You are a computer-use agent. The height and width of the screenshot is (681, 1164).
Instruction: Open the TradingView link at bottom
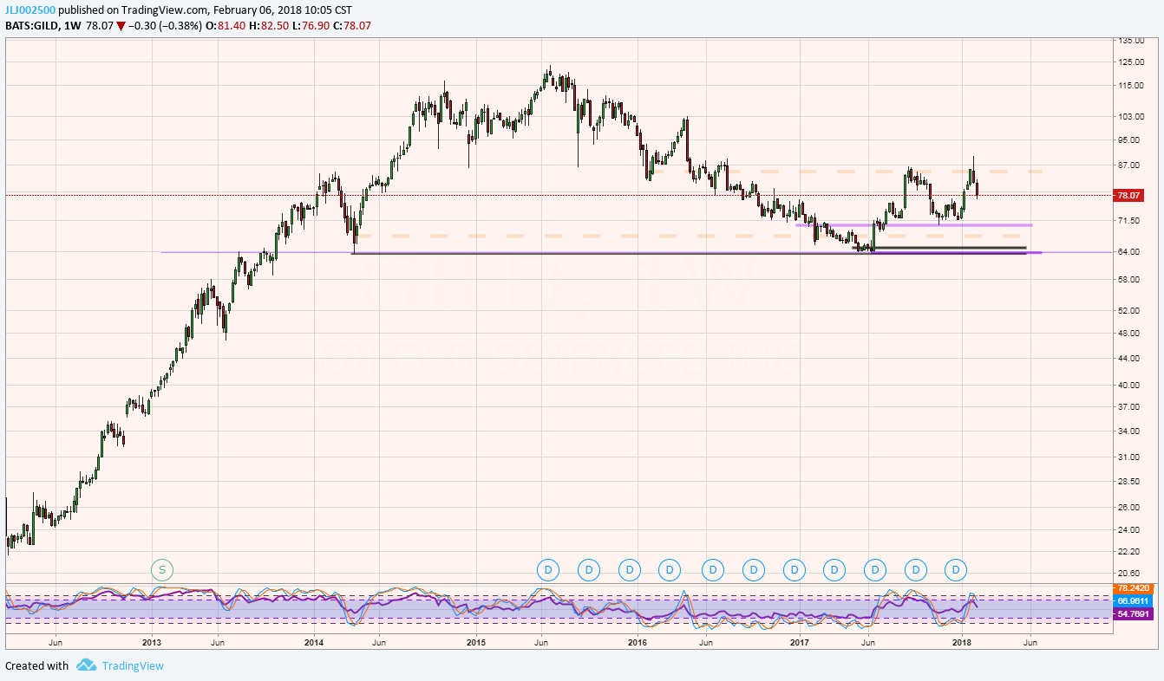[132, 665]
